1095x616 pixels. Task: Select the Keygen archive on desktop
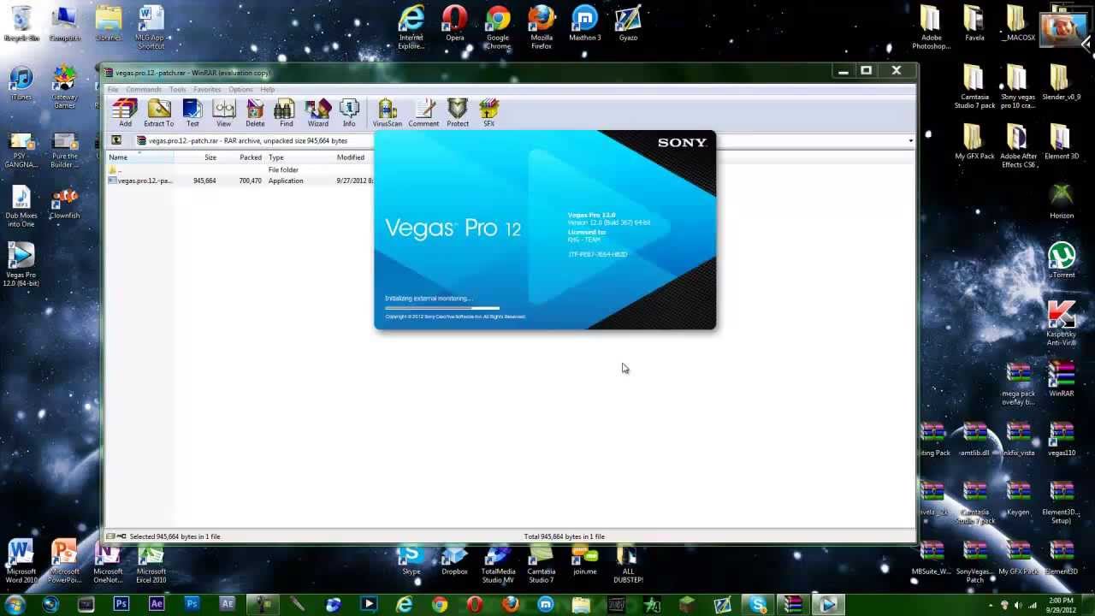pyautogui.click(x=1018, y=498)
